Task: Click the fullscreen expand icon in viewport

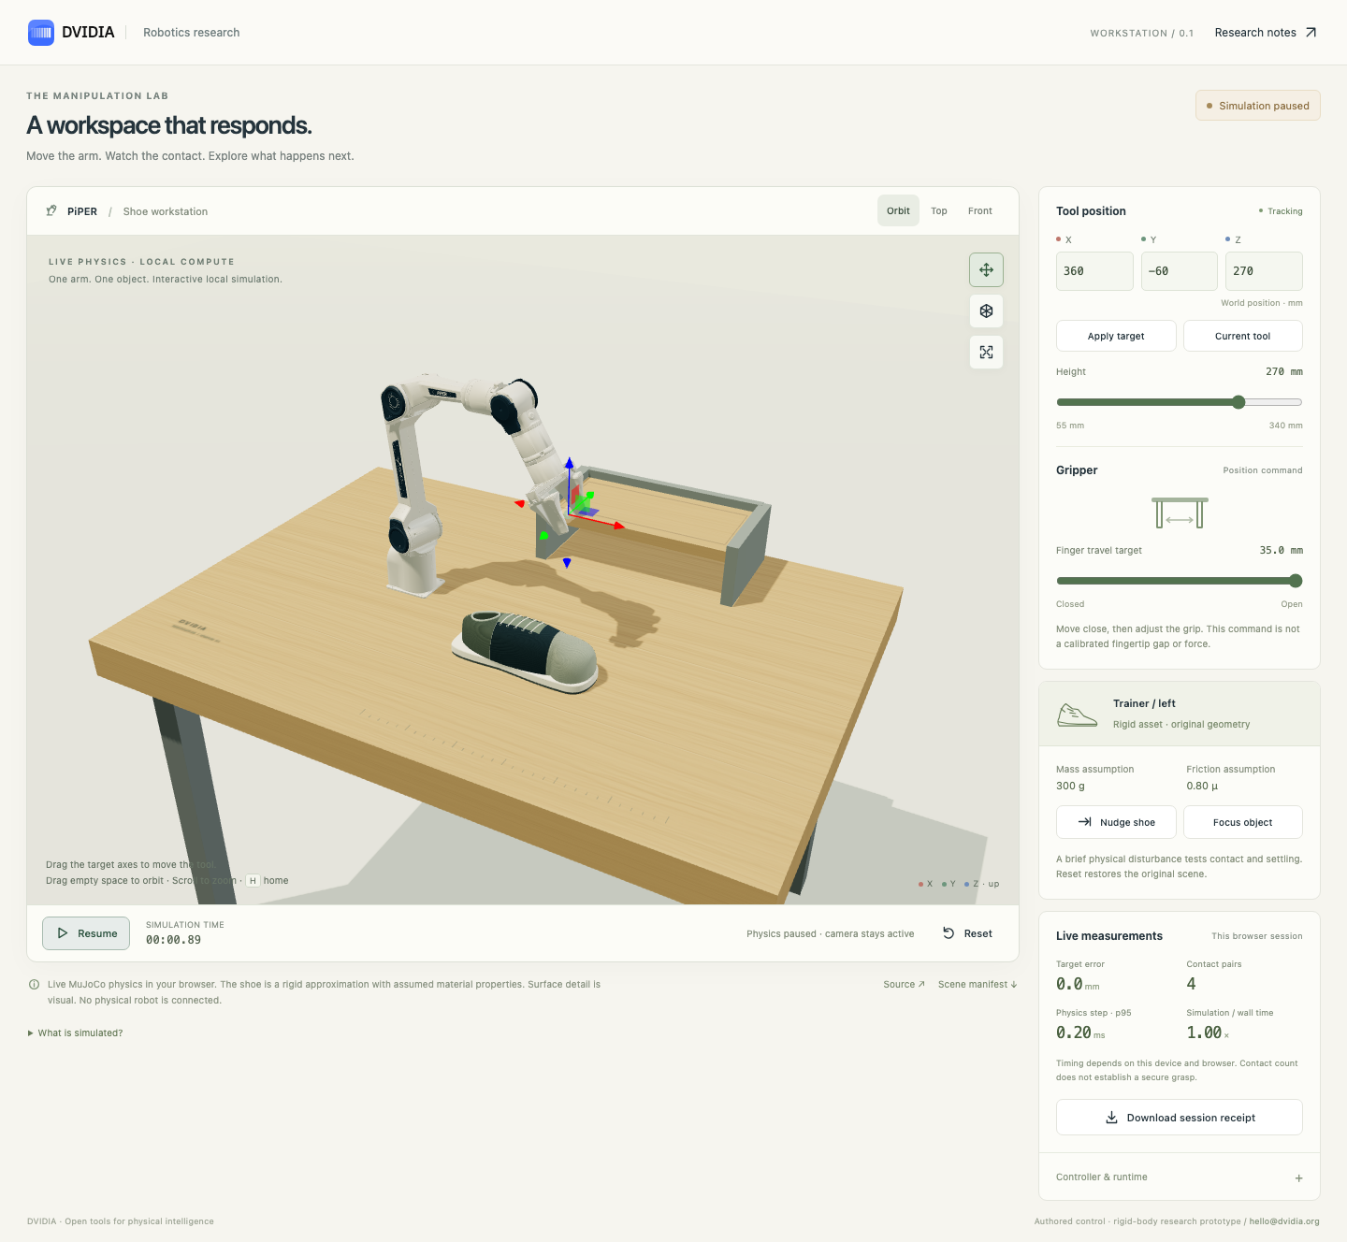Action: click(x=986, y=353)
